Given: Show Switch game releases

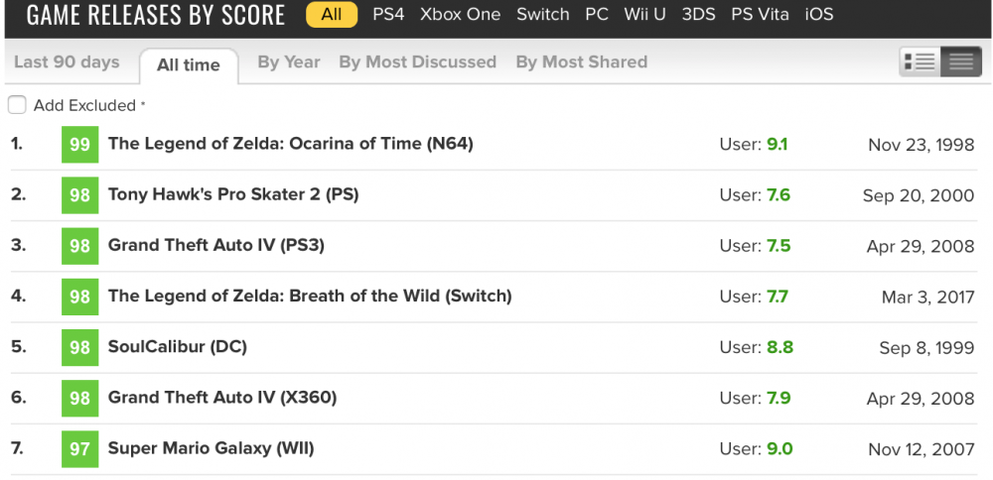Looking at the screenshot, I should tap(543, 15).
